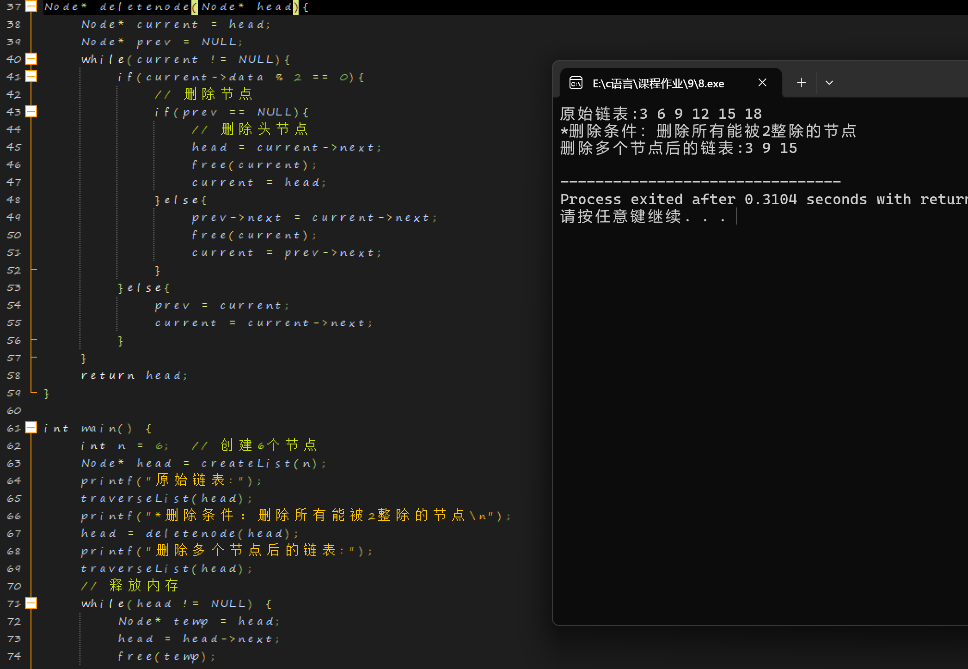Viewport: 968px width, 669px height.
Task: Click the head = deletenode(head); line
Action: [190, 534]
